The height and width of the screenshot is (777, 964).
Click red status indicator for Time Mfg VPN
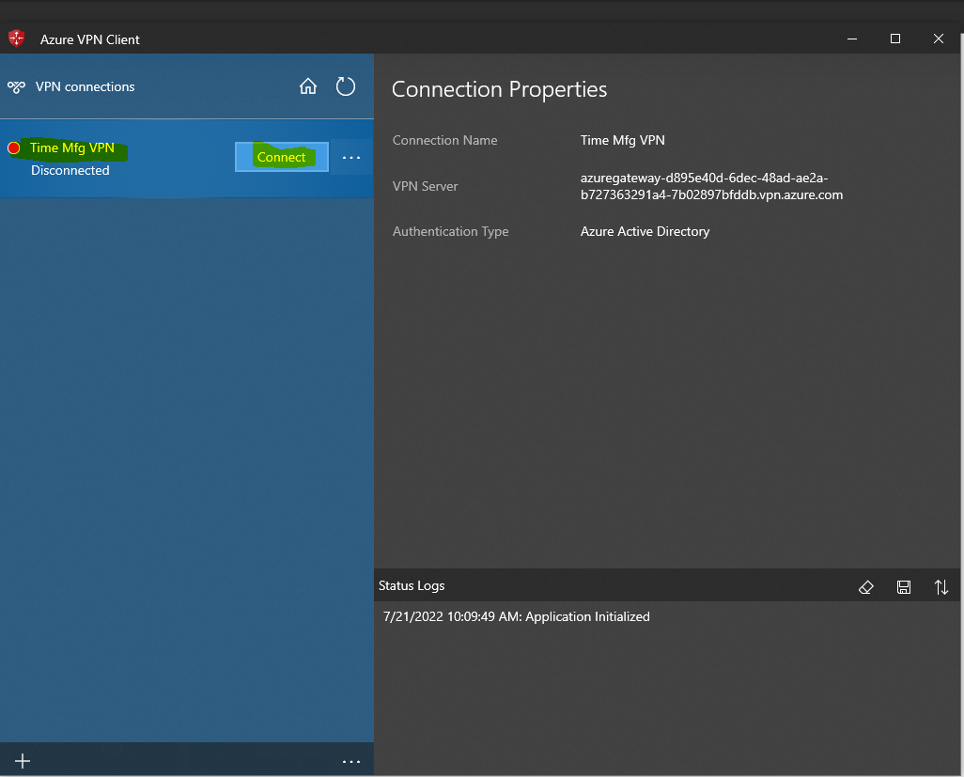click(x=13, y=148)
